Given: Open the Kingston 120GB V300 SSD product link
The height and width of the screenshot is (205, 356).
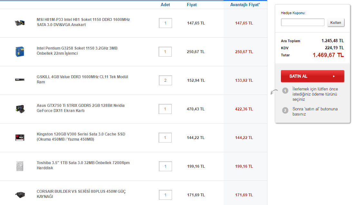Looking at the screenshot, I should point(81,136).
